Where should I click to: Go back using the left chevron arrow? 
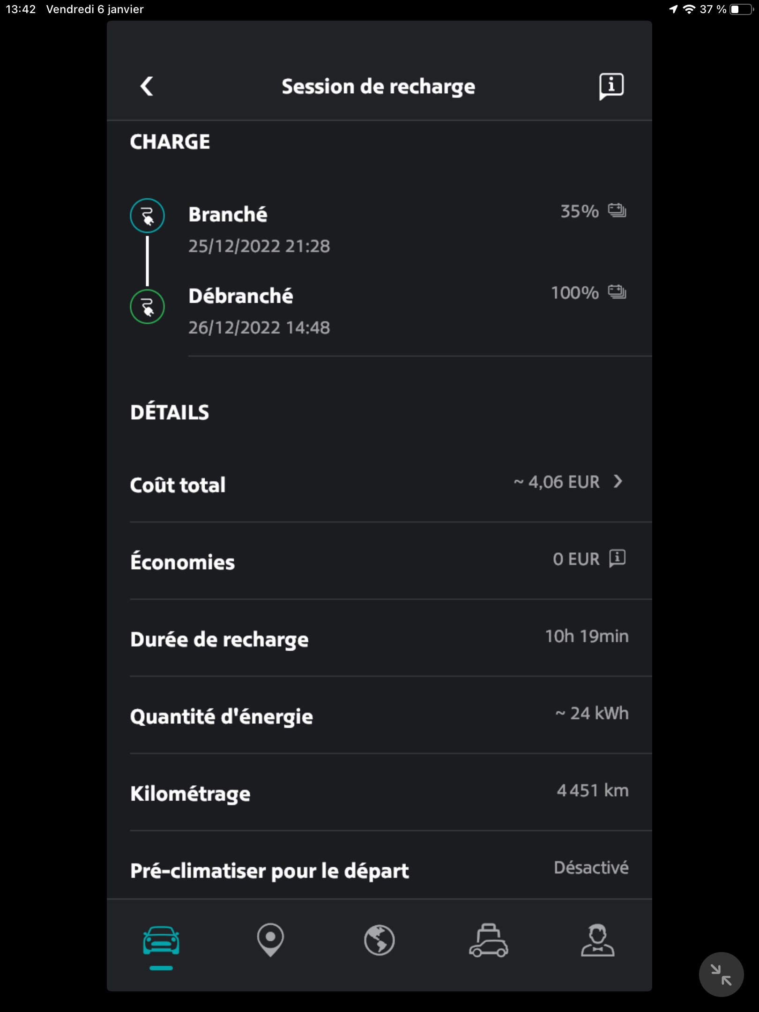(x=147, y=86)
